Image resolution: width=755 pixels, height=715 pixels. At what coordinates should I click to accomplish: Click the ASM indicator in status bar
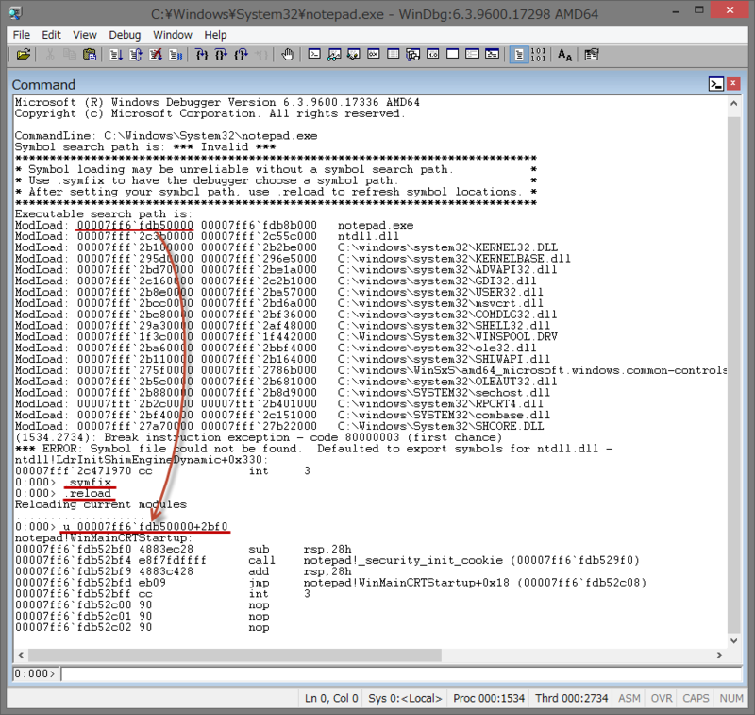coord(629,698)
